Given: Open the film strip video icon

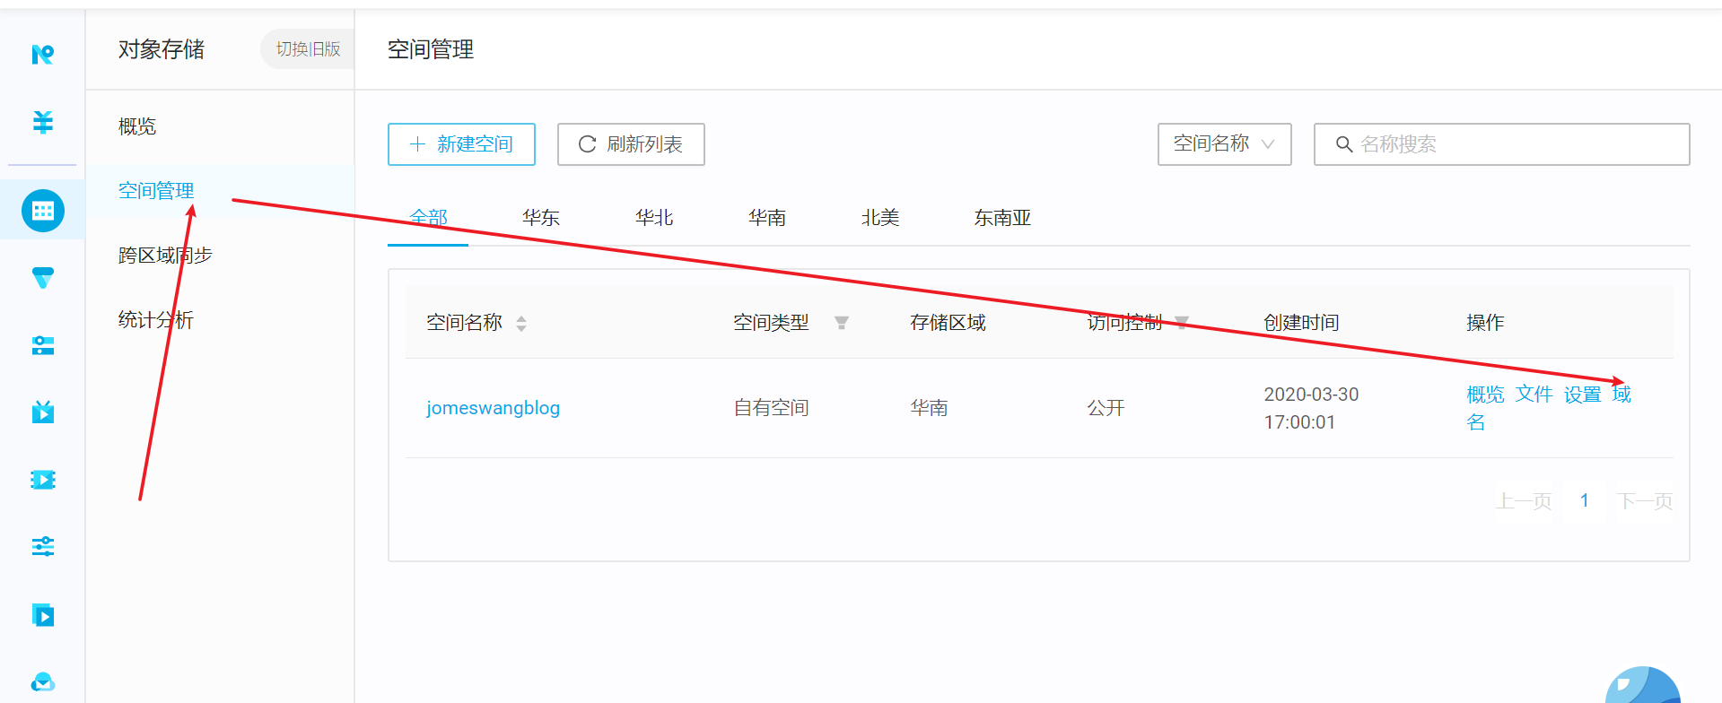Looking at the screenshot, I should tap(42, 480).
